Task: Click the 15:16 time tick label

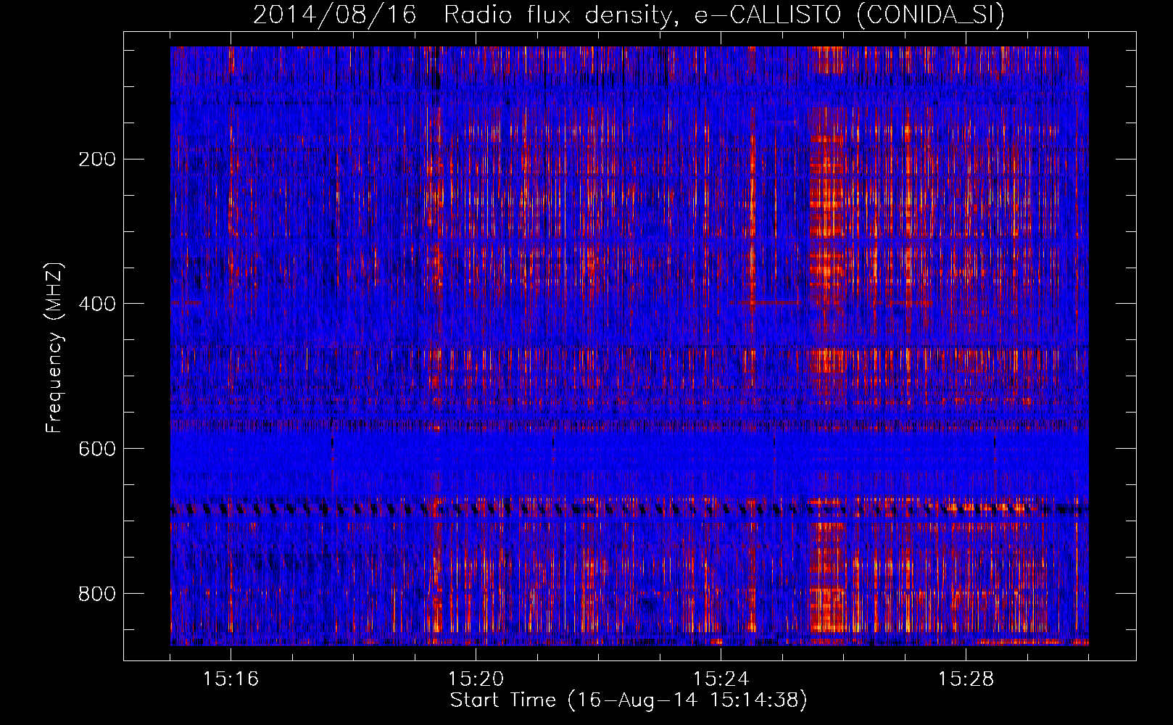Action: [231, 679]
